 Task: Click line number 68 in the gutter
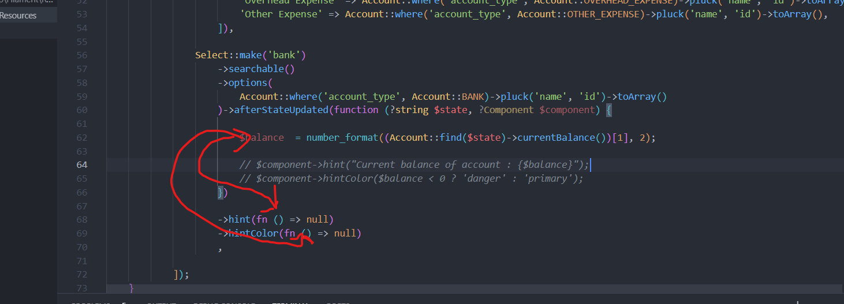coord(81,220)
